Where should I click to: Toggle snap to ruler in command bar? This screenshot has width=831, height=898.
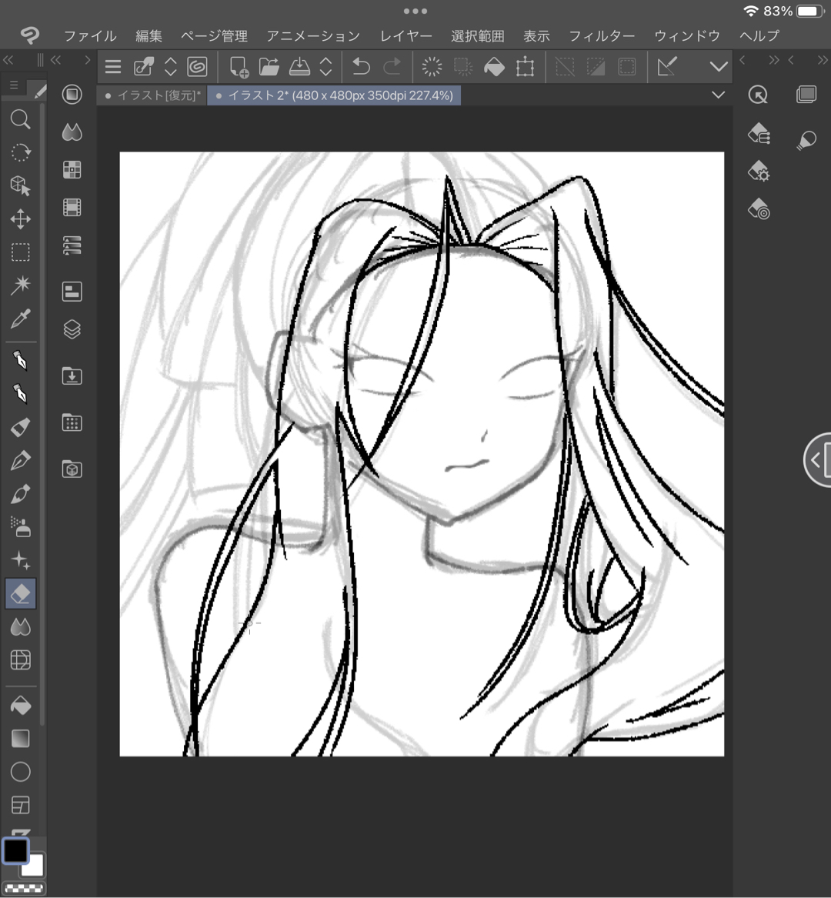pyautogui.click(x=667, y=67)
